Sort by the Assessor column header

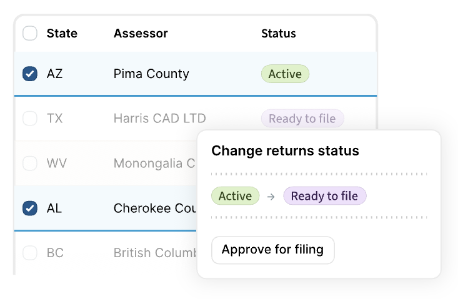141,33
